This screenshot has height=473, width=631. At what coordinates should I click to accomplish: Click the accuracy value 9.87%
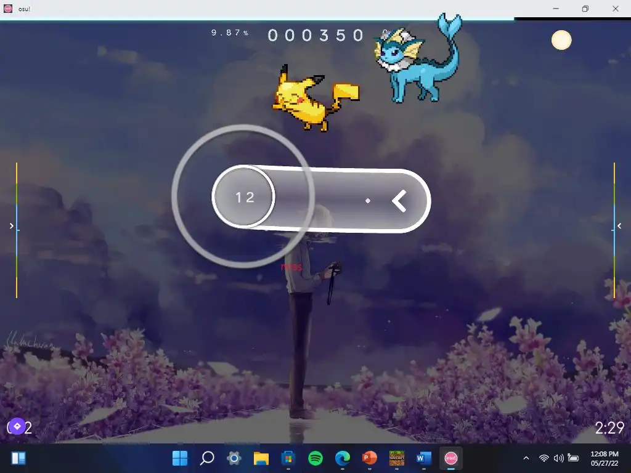point(230,33)
